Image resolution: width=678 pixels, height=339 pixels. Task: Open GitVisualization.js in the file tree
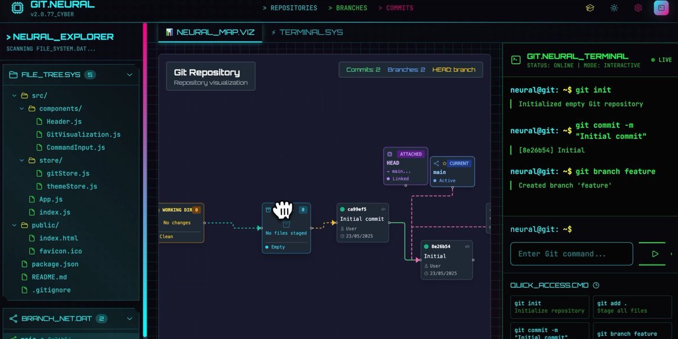pyautogui.click(x=83, y=134)
